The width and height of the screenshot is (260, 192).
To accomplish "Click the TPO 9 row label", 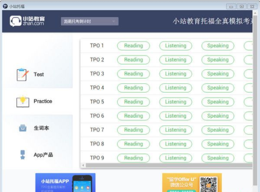I will tap(97, 158).
